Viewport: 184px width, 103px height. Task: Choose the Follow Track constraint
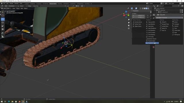click(137, 24)
